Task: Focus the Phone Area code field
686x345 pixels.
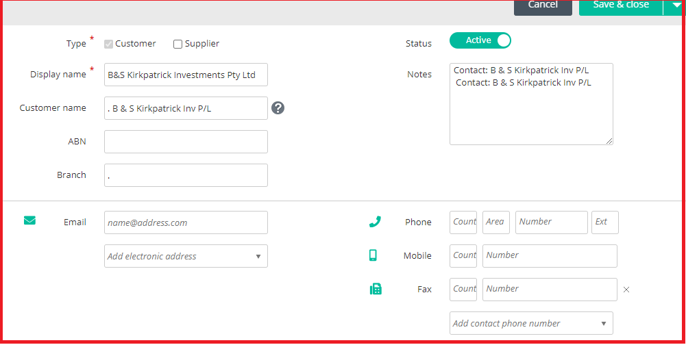Action: pos(496,222)
